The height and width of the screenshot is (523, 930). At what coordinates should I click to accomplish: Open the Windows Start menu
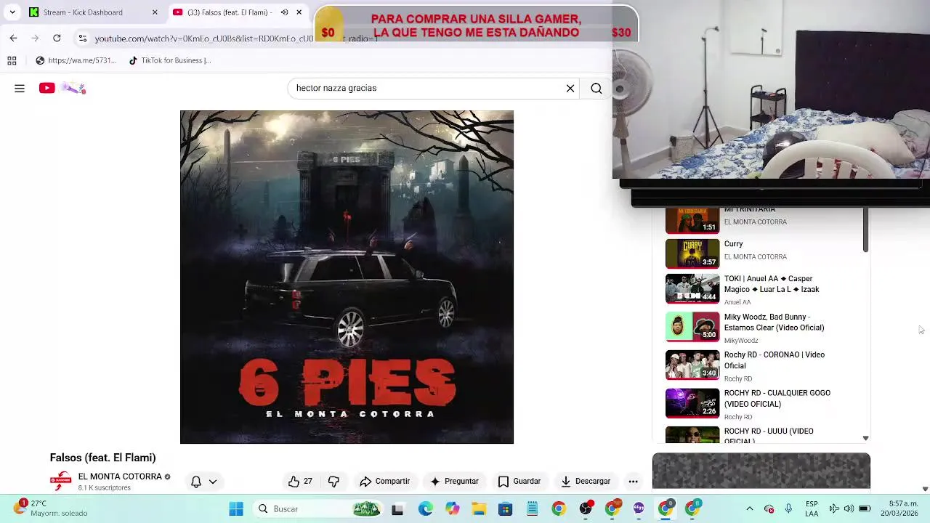click(236, 509)
